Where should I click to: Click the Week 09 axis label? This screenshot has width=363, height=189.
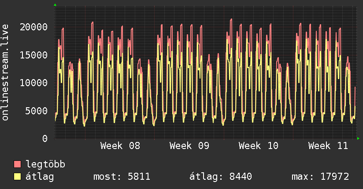(189, 146)
